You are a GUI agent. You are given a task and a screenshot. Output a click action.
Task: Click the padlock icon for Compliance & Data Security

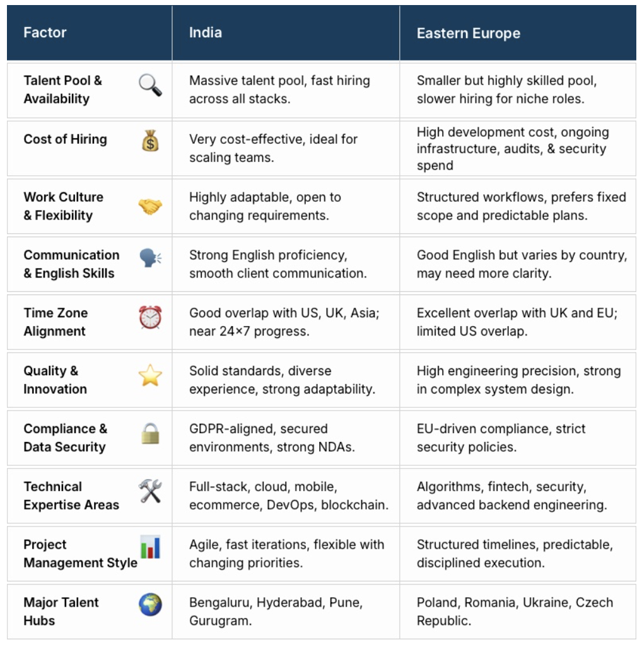click(x=150, y=433)
